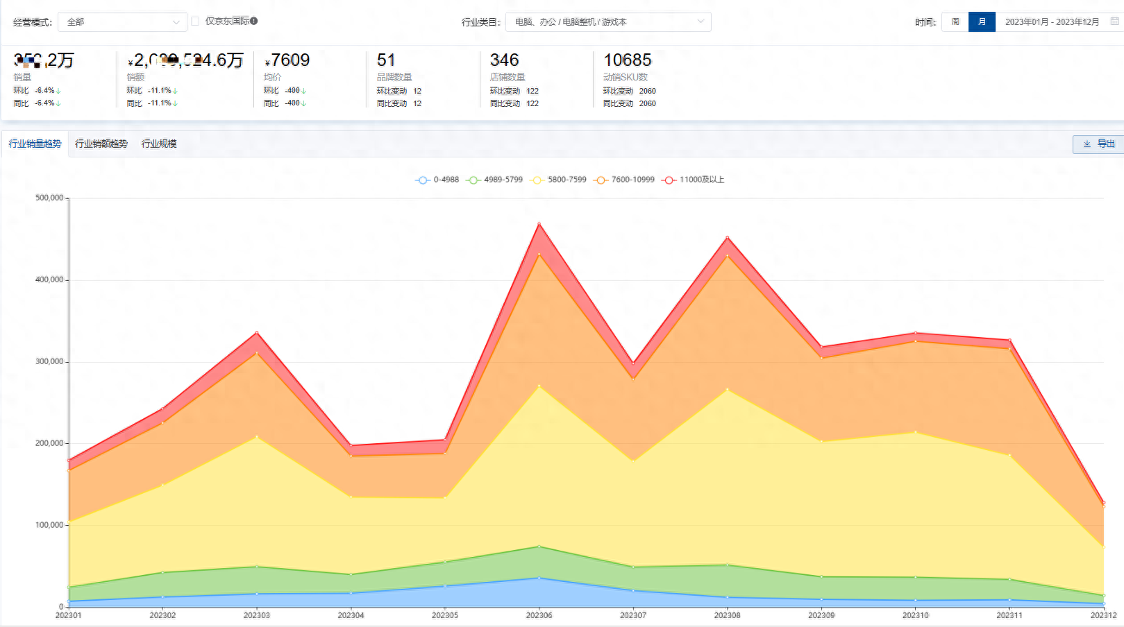Click the chevron arrow in 行业类目 selector

(x=701, y=22)
